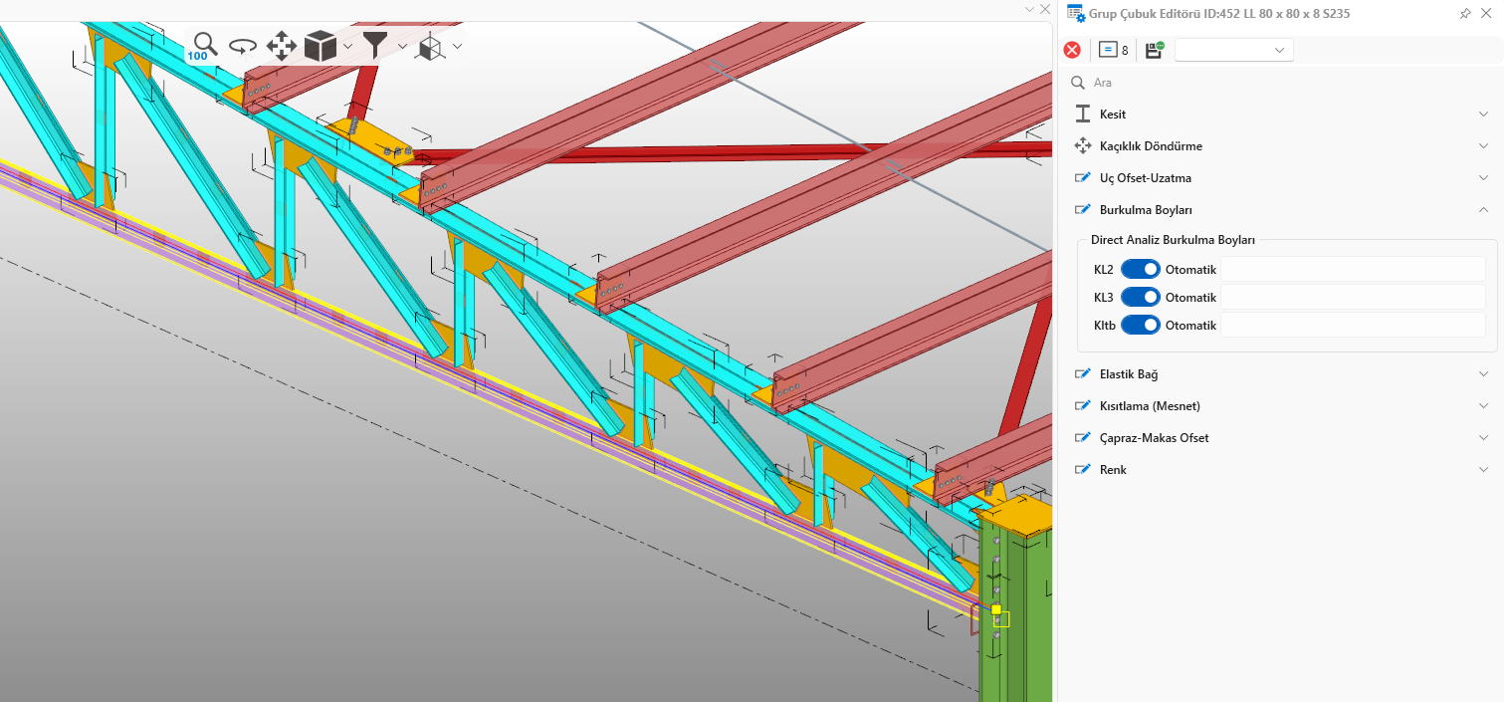
Task: Disable the Kltb Otomatik switch
Action: coord(1141,325)
